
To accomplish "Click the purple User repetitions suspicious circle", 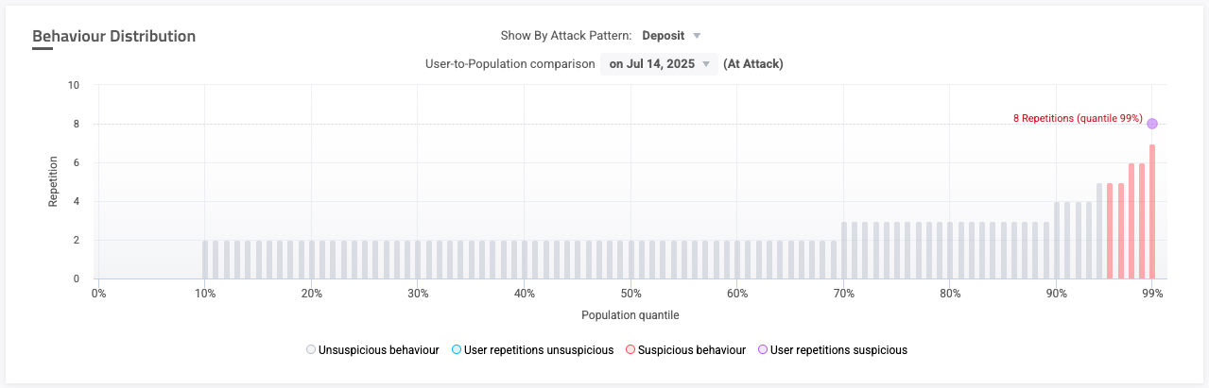I will pos(762,350).
